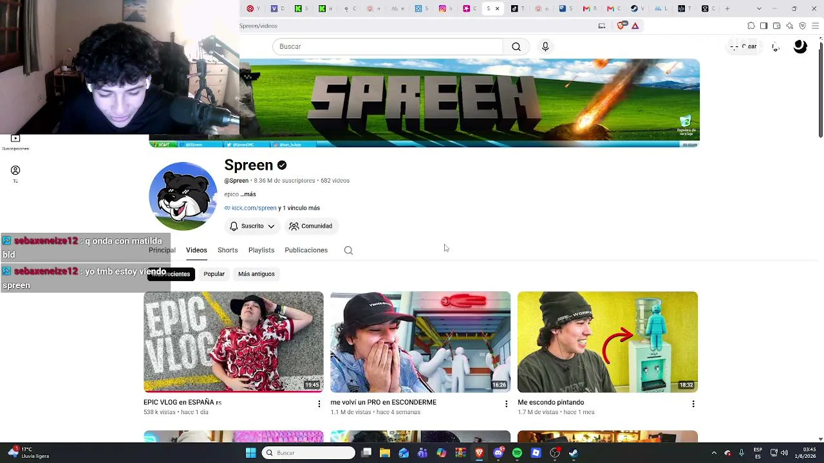Open options for Me escondo pintando video
Image resolution: width=824 pixels, height=463 pixels.
coord(693,404)
